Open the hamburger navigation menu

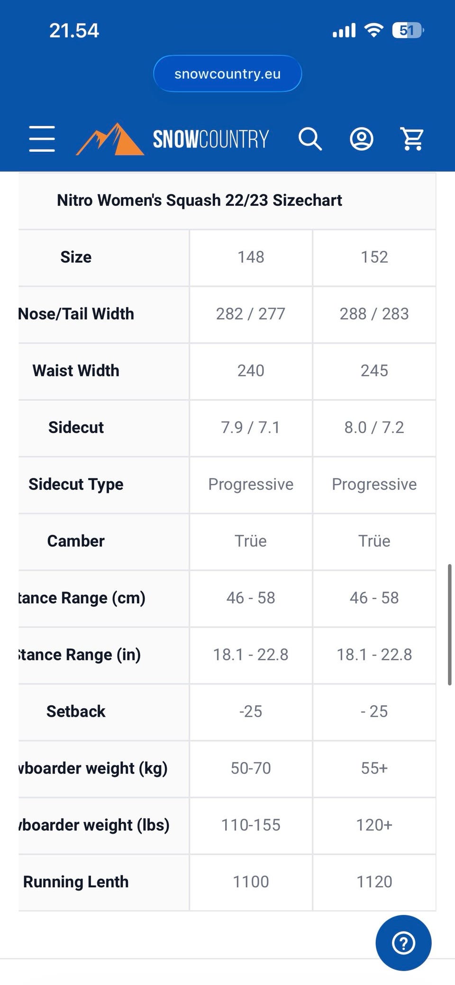(42, 139)
